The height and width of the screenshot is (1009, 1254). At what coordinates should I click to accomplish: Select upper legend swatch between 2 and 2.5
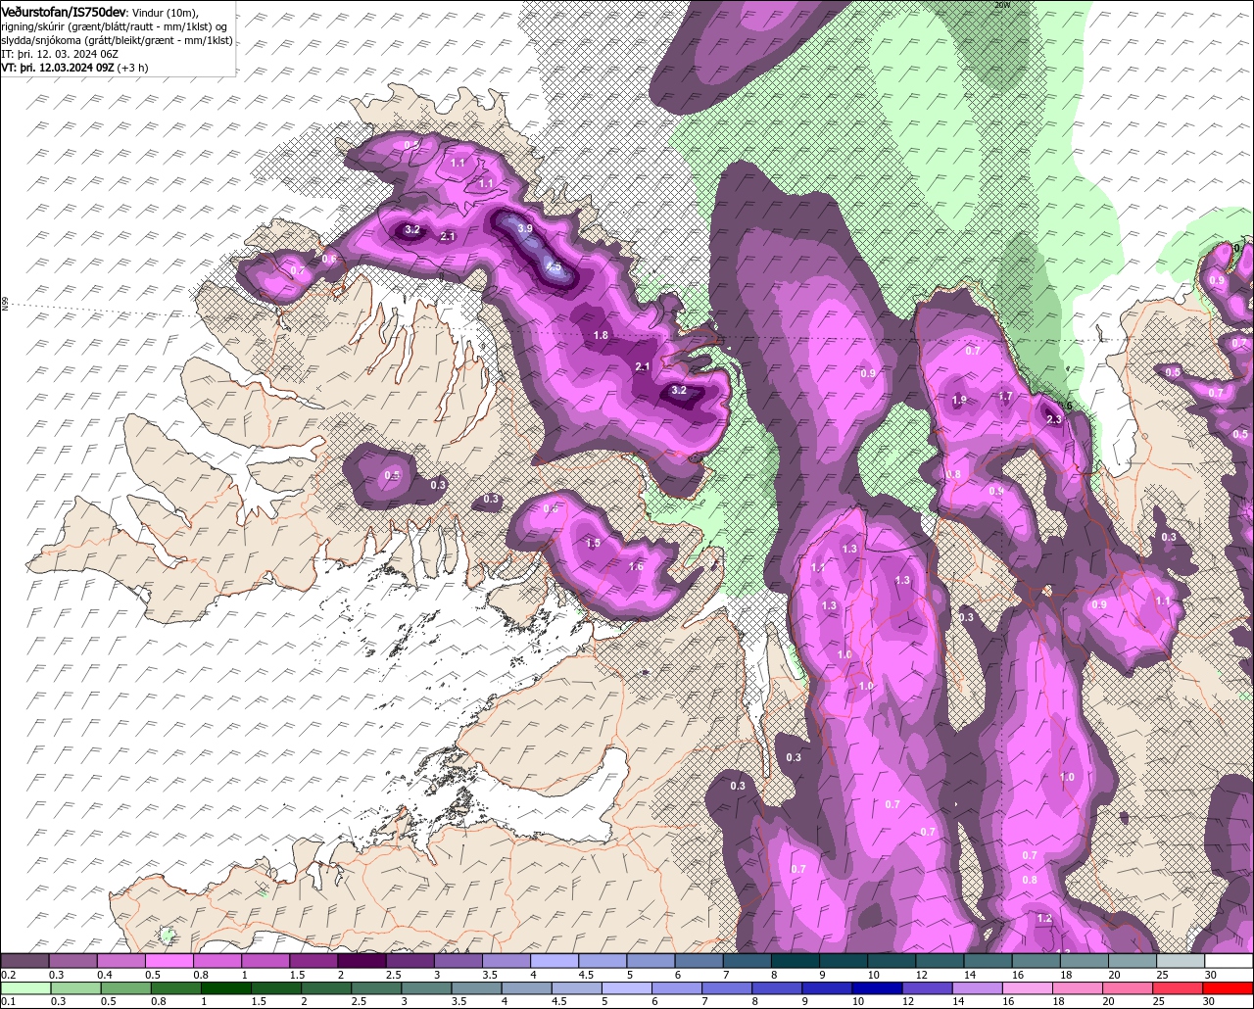(x=362, y=961)
